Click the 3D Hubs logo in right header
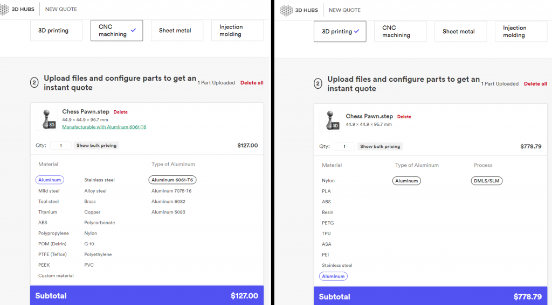This screenshot has width=552, height=305. point(299,10)
